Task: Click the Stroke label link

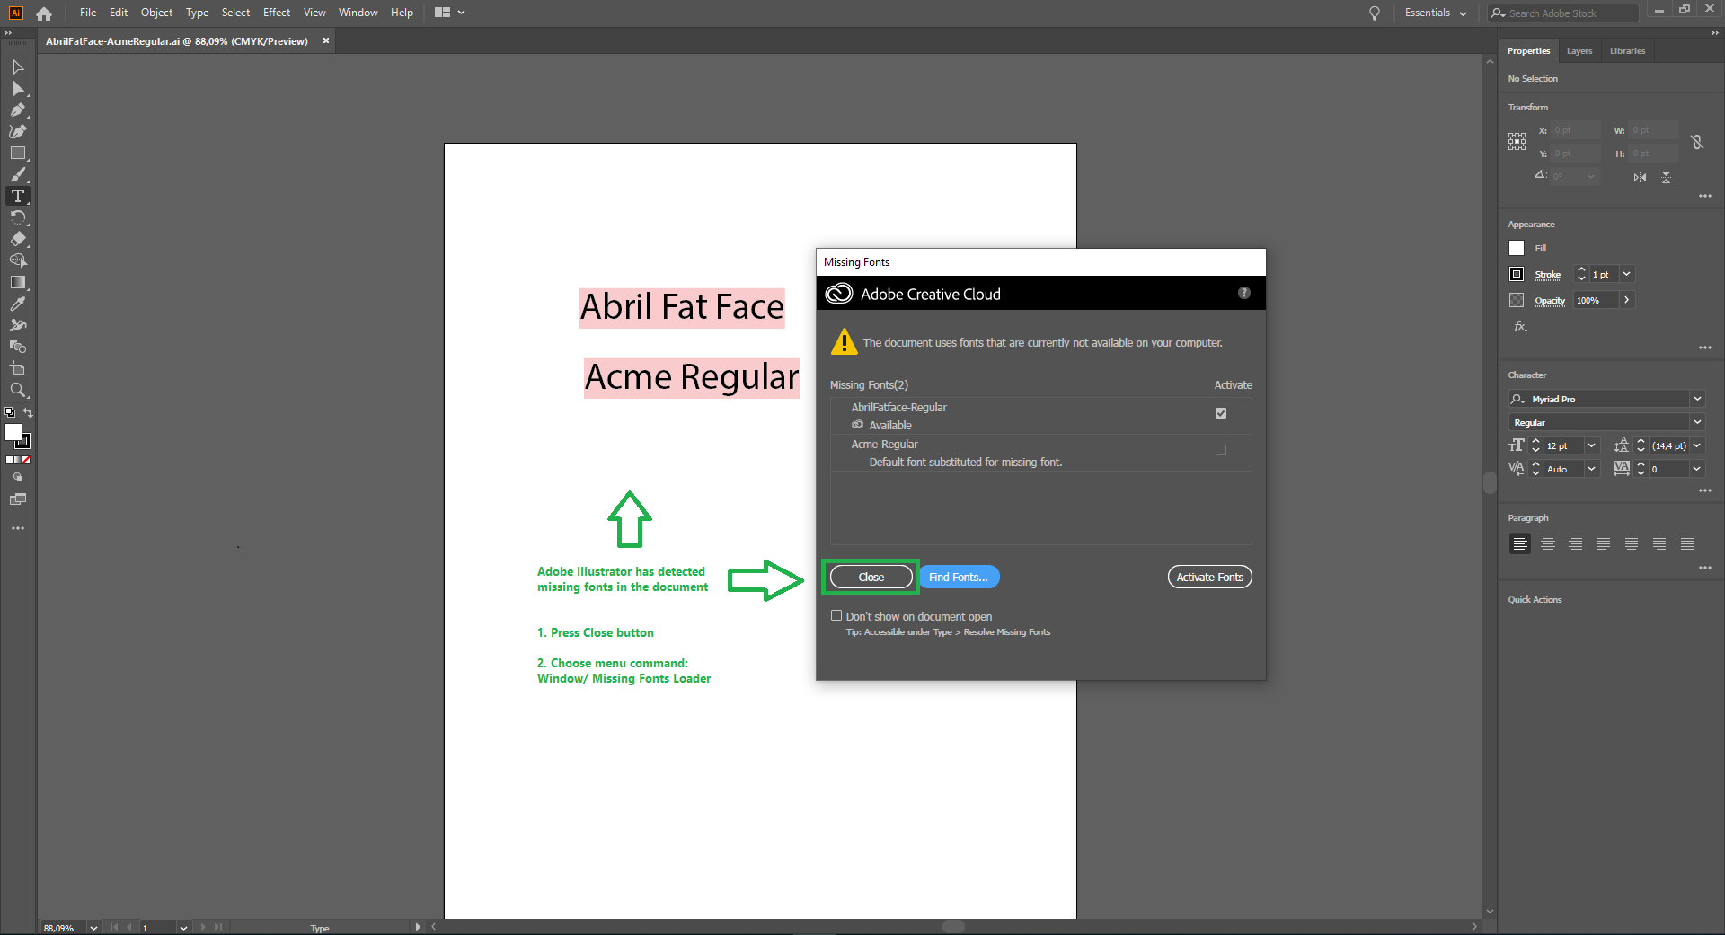Action: [1547, 274]
